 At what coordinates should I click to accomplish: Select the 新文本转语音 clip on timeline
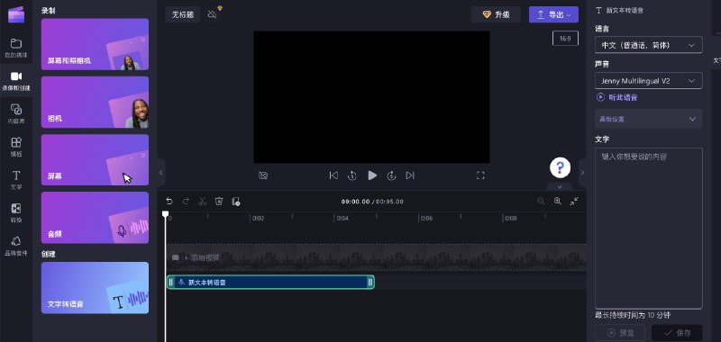coord(270,283)
